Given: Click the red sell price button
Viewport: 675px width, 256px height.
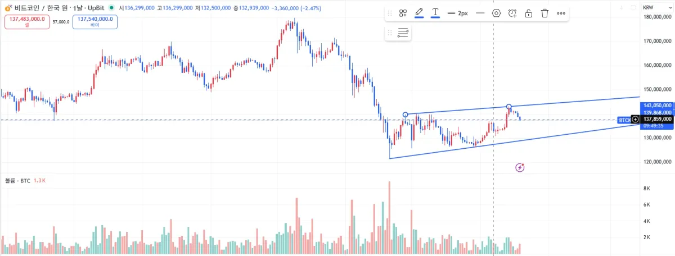Looking at the screenshot, I should tap(27, 22).
